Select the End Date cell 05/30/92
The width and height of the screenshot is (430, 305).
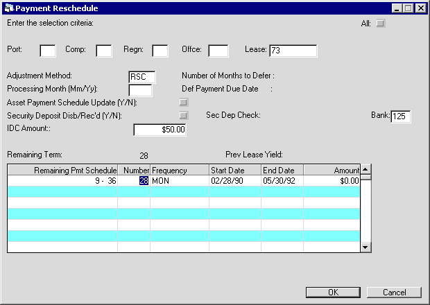coord(282,181)
